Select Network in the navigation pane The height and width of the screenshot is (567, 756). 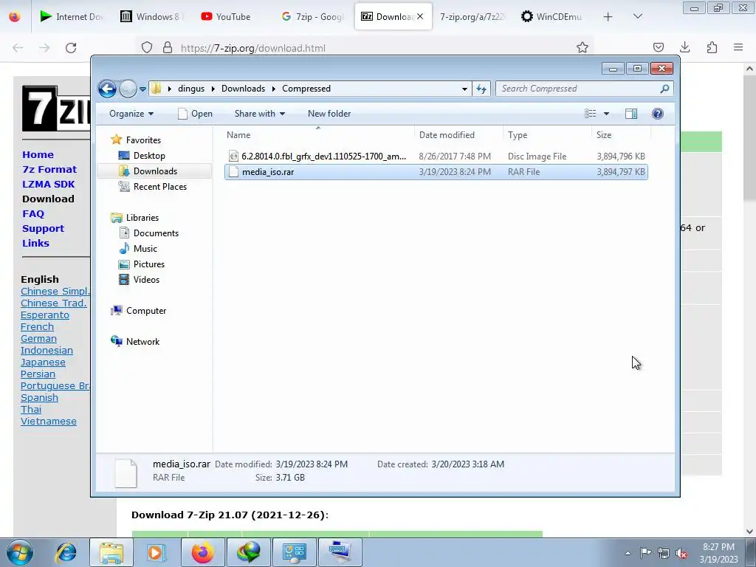(x=142, y=342)
